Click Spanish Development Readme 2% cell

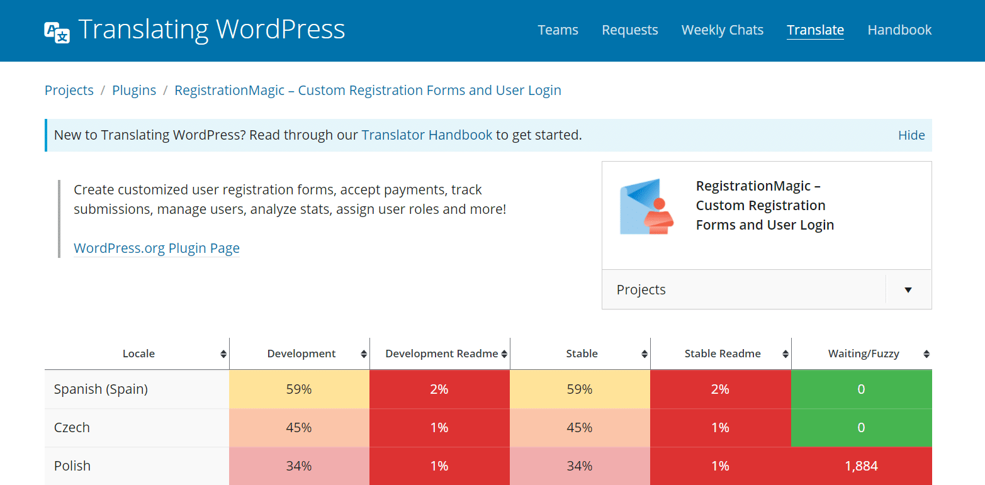point(439,389)
